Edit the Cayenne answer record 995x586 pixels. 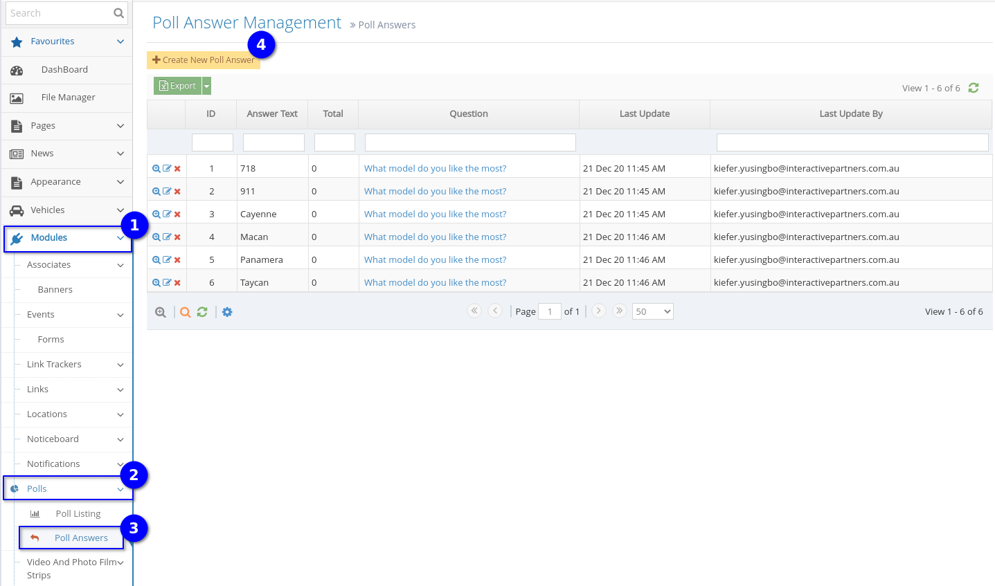pyautogui.click(x=167, y=214)
